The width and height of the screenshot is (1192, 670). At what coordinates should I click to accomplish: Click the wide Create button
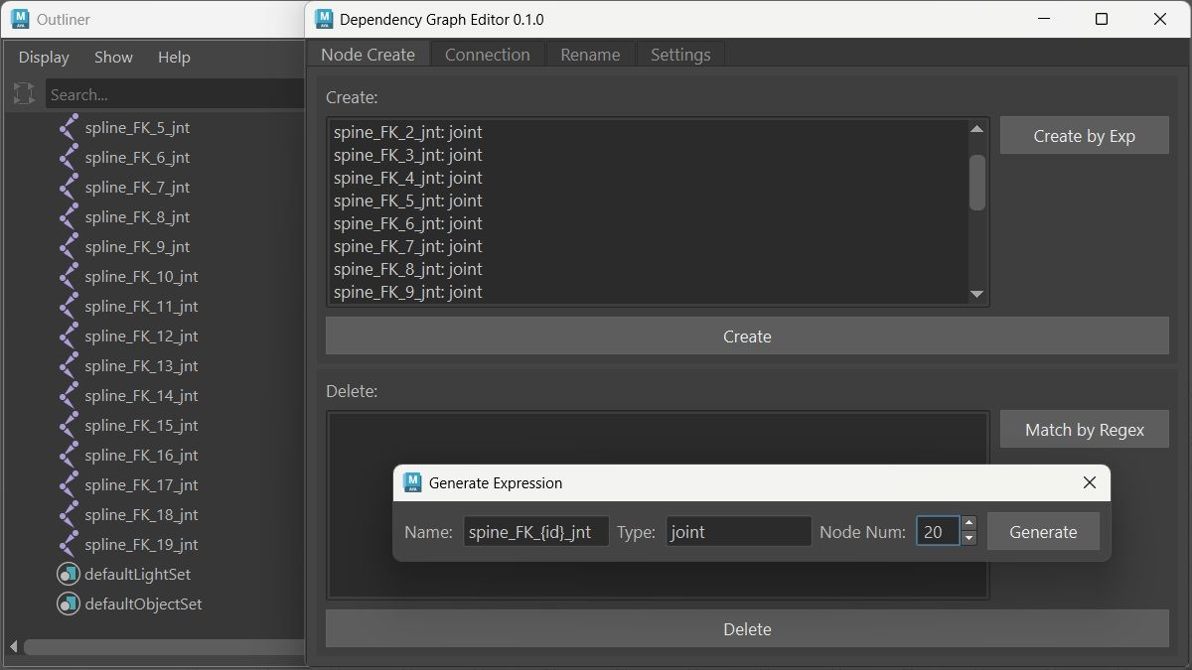coord(747,336)
